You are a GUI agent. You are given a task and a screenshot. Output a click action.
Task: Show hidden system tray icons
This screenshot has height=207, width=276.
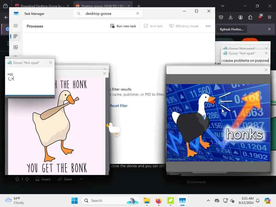(x=208, y=201)
